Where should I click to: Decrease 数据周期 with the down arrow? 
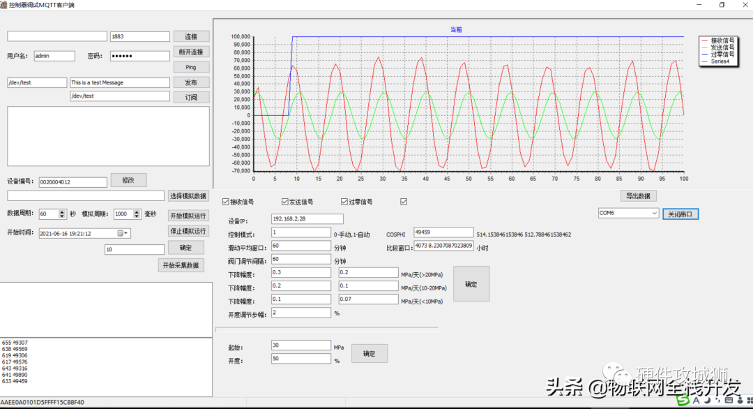(x=62, y=216)
